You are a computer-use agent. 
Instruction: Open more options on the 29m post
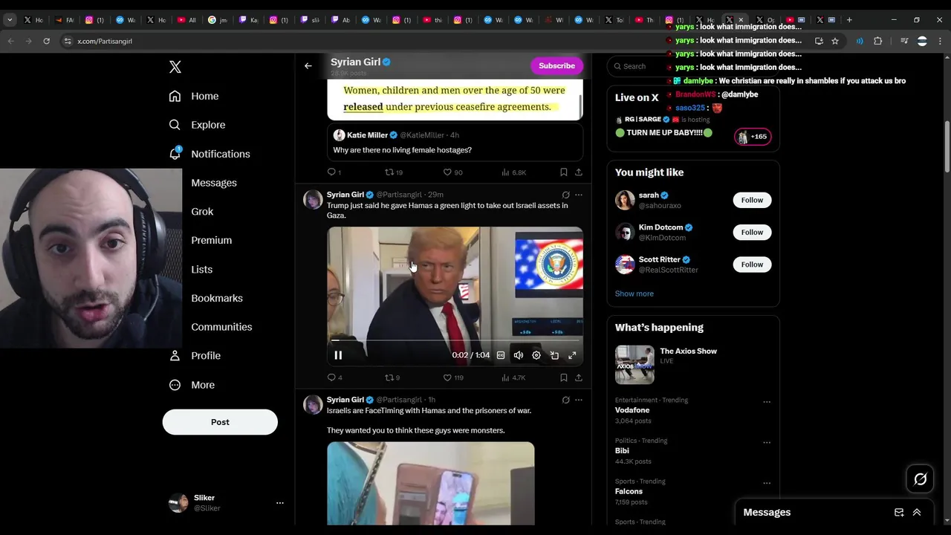[x=579, y=195]
